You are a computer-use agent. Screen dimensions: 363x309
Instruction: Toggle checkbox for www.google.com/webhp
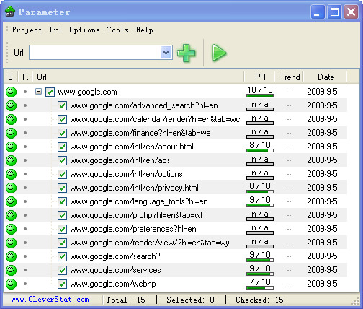[62, 284]
